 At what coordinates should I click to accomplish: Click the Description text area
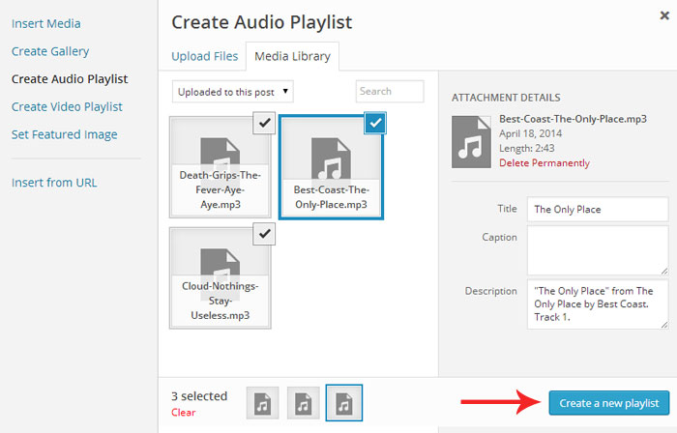pos(598,304)
